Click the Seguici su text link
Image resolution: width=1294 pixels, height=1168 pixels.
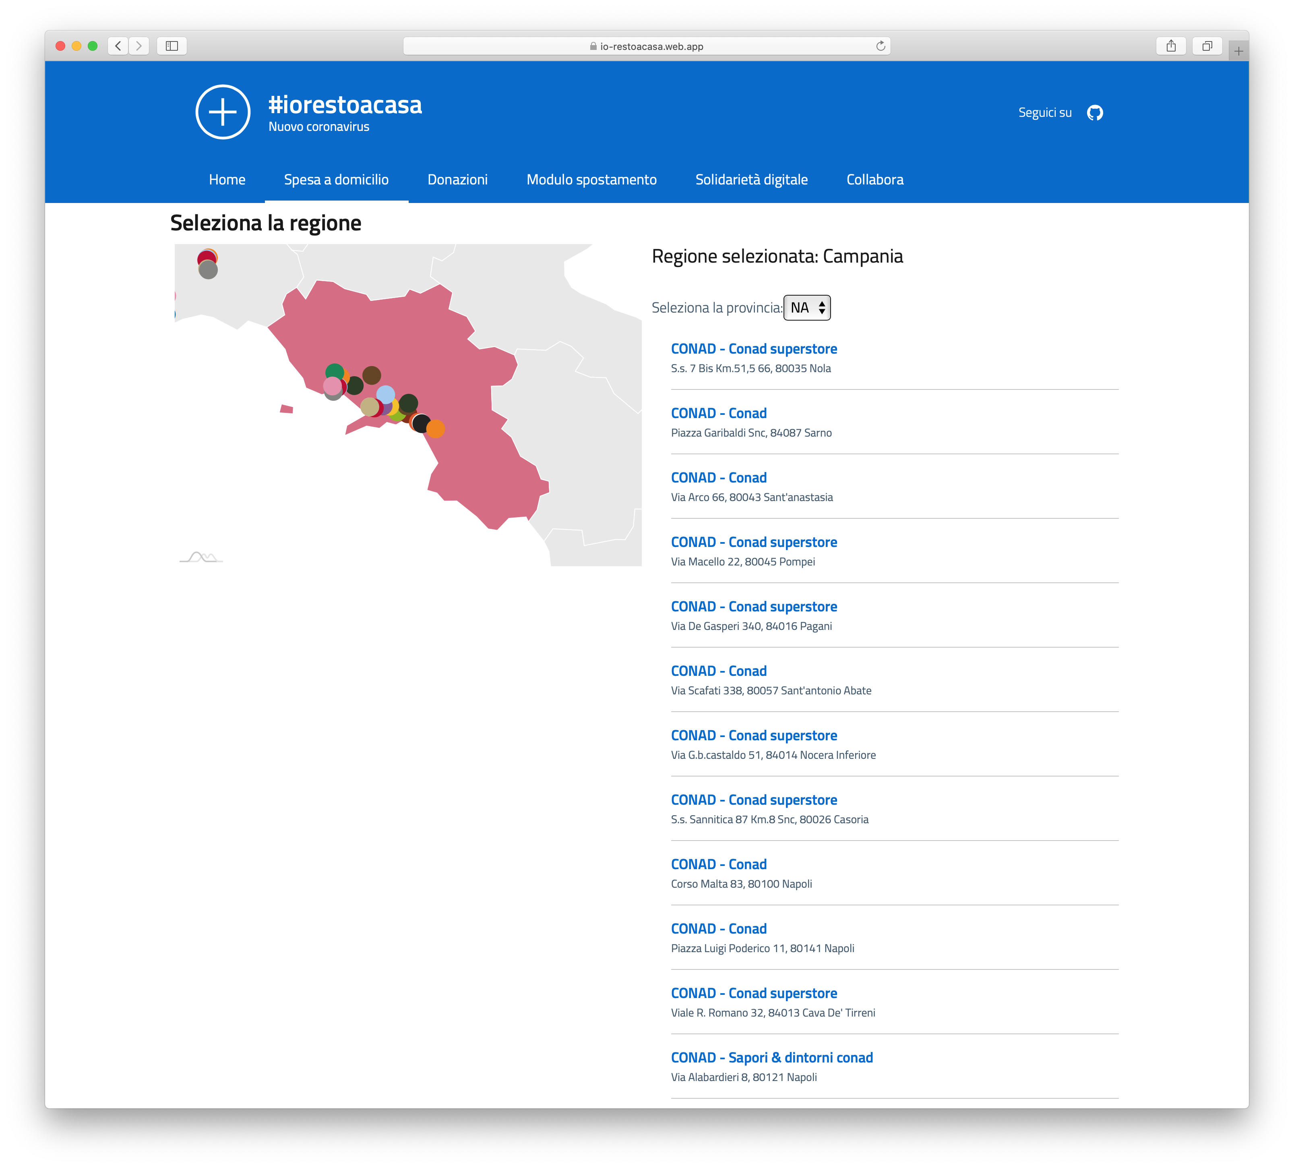(1044, 112)
